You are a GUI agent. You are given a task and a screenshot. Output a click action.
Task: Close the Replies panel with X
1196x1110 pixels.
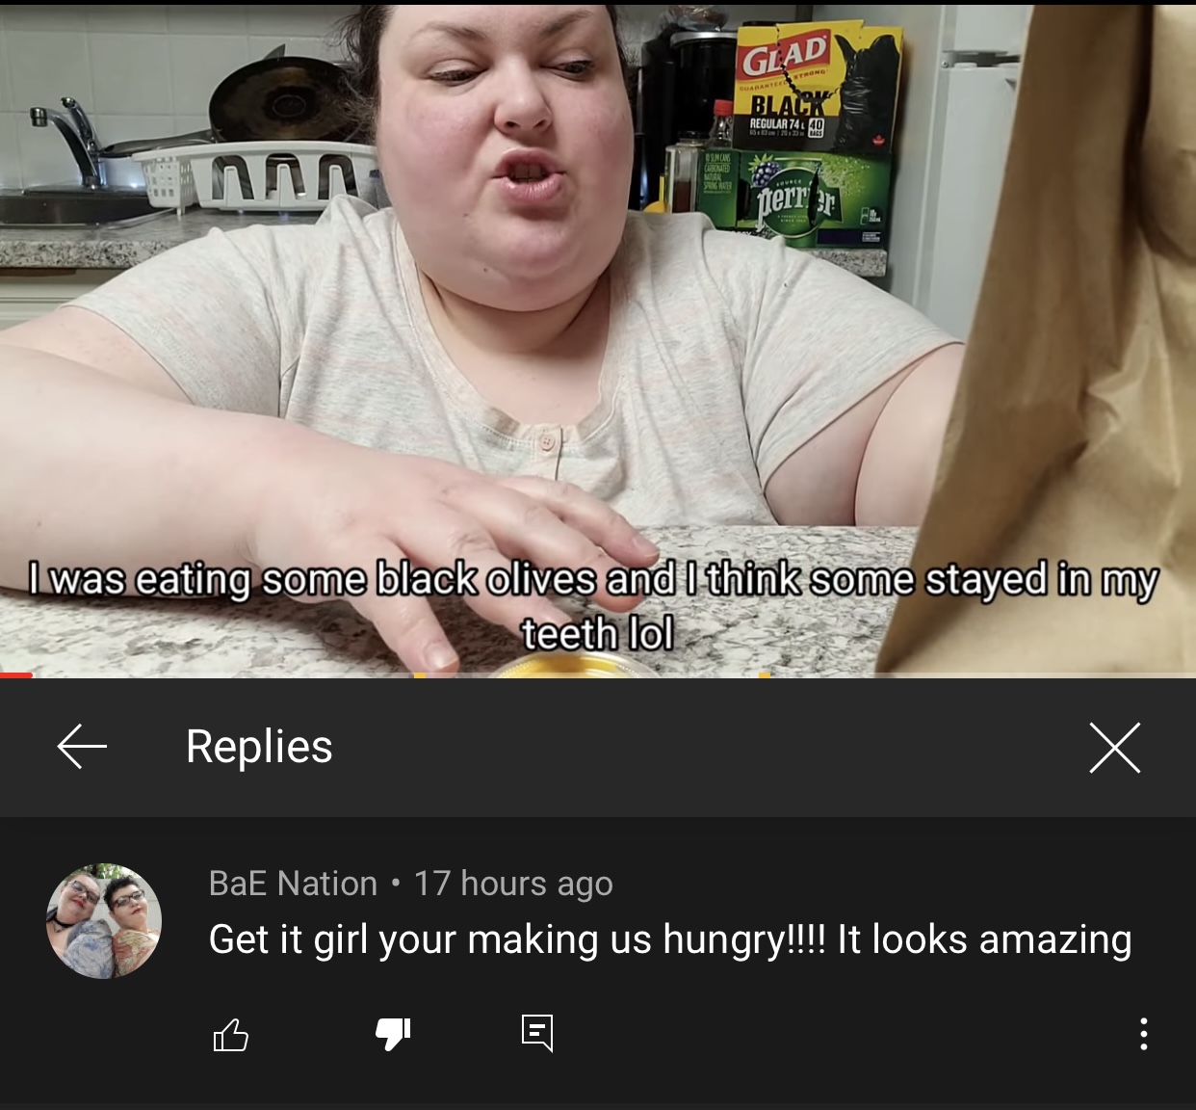pos(1115,748)
